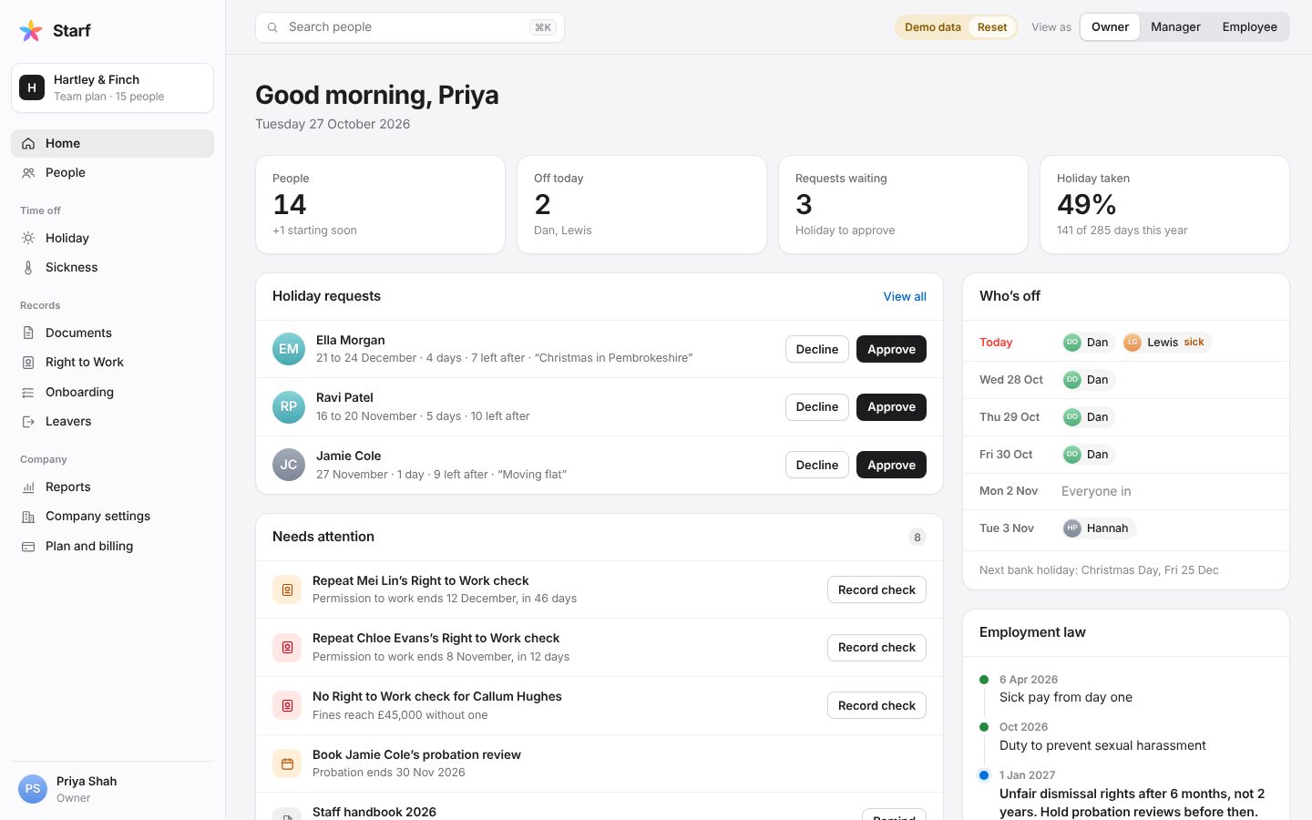
Task: Click Hannah's chip on Tue 3 Nov
Action: coord(1098,528)
